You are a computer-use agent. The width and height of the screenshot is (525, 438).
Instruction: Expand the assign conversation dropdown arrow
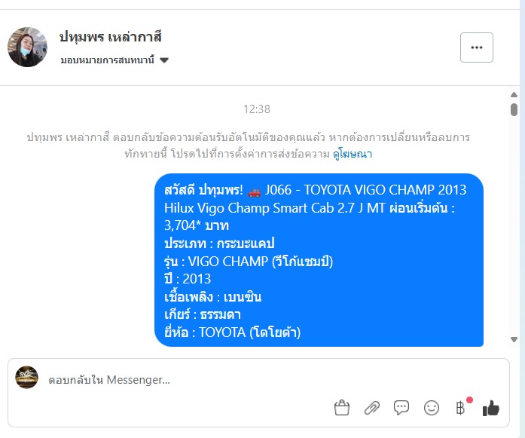(x=164, y=60)
